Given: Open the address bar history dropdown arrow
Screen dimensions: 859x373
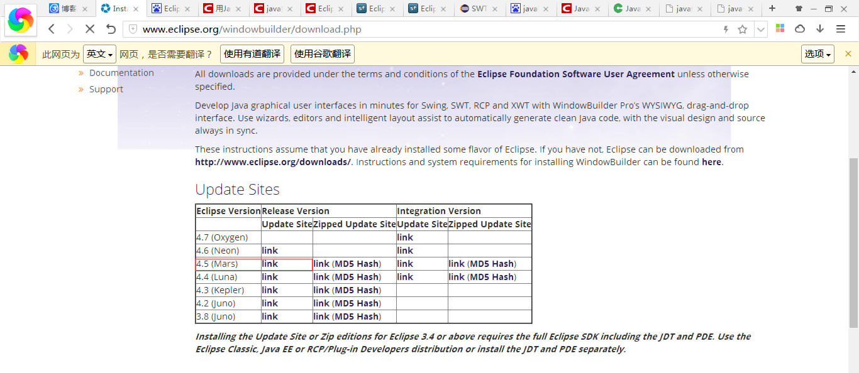Looking at the screenshot, I should [x=761, y=29].
